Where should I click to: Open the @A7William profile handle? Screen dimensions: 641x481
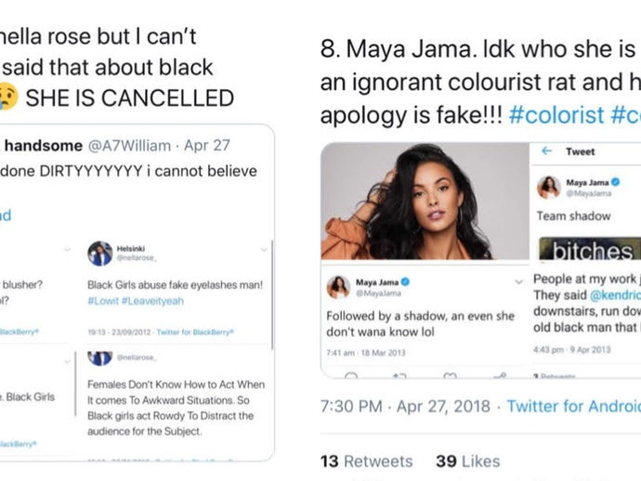click(129, 146)
